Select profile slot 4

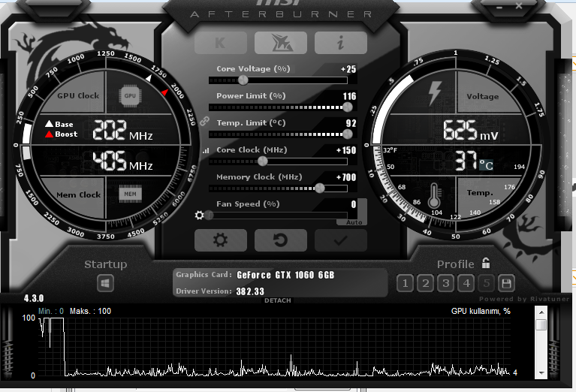tap(466, 283)
